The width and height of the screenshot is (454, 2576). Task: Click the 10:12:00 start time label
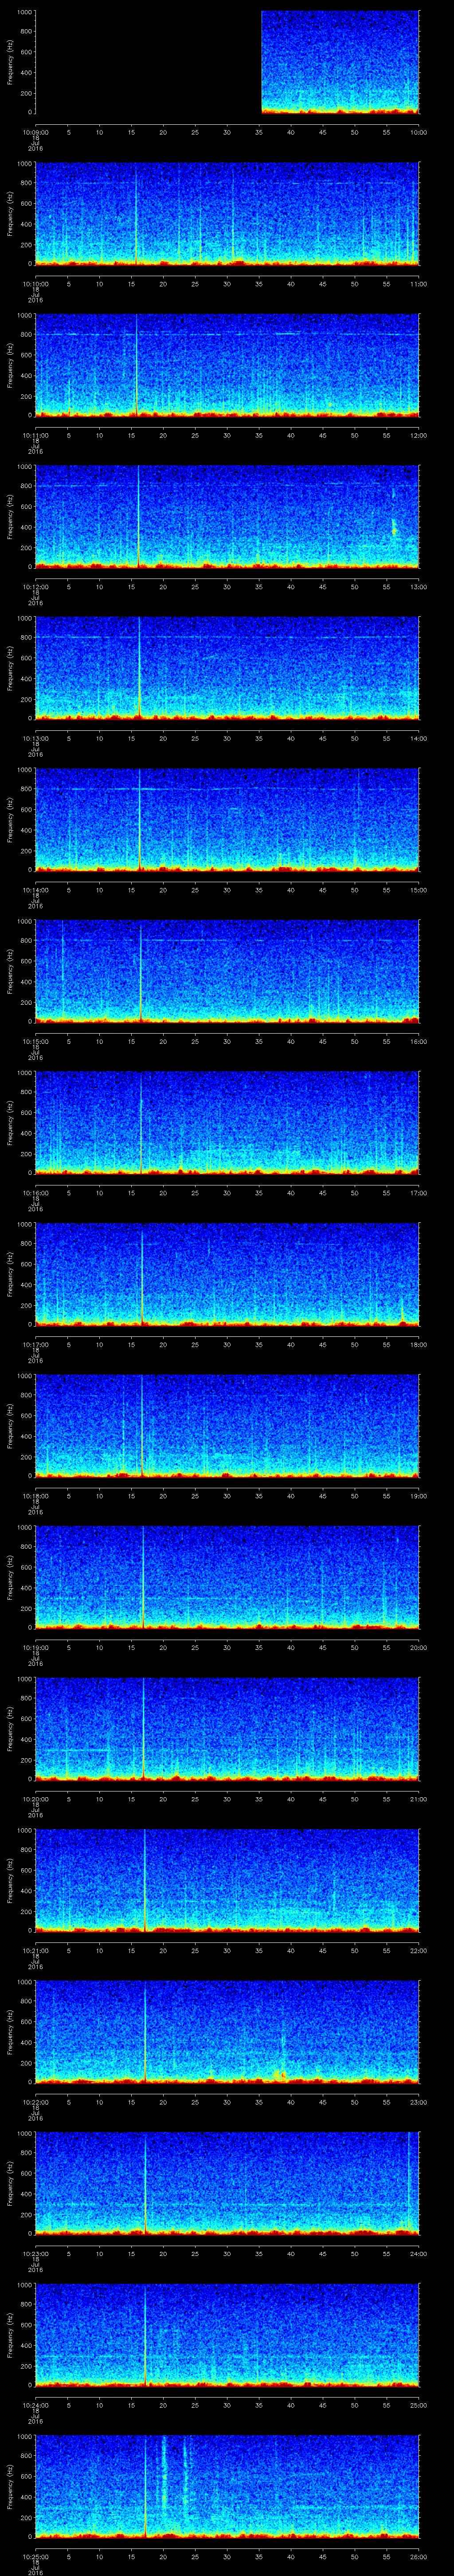[35, 587]
